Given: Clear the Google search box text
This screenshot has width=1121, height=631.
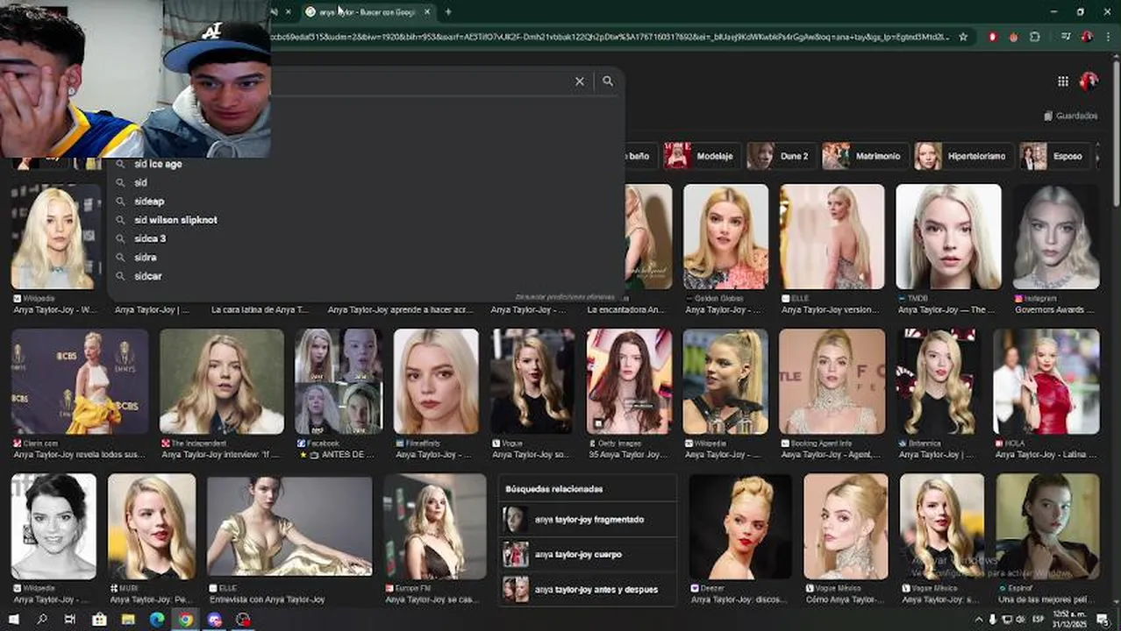Looking at the screenshot, I should pos(579,81).
